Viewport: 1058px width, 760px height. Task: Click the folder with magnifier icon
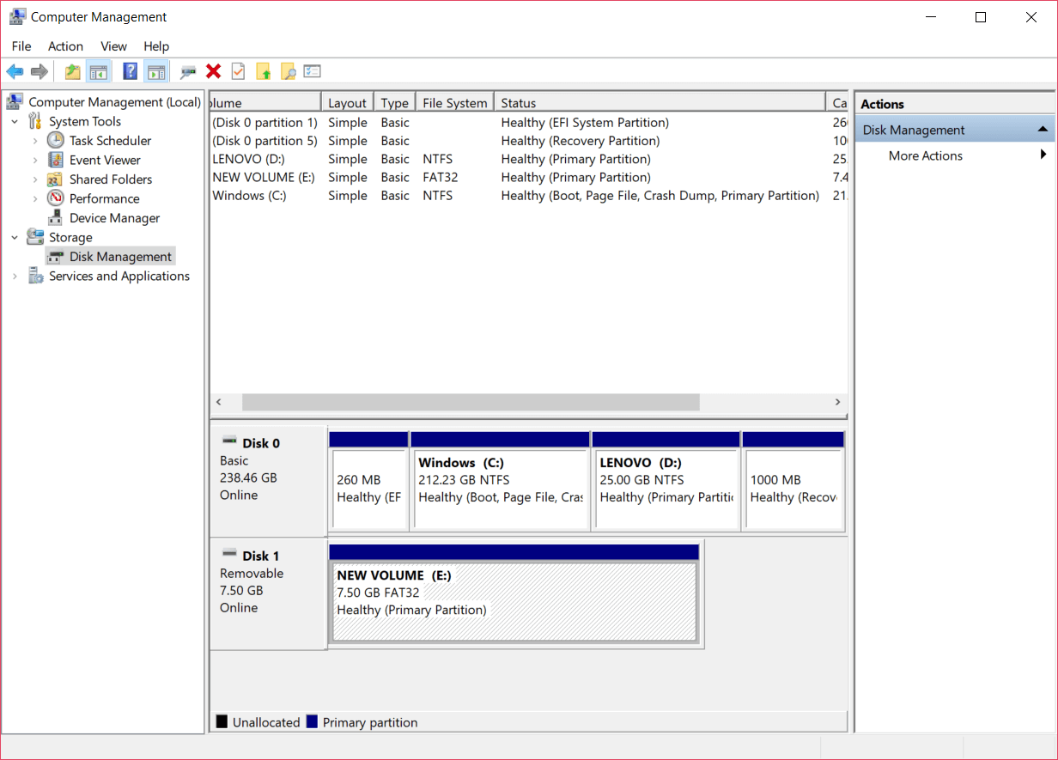pos(289,71)
